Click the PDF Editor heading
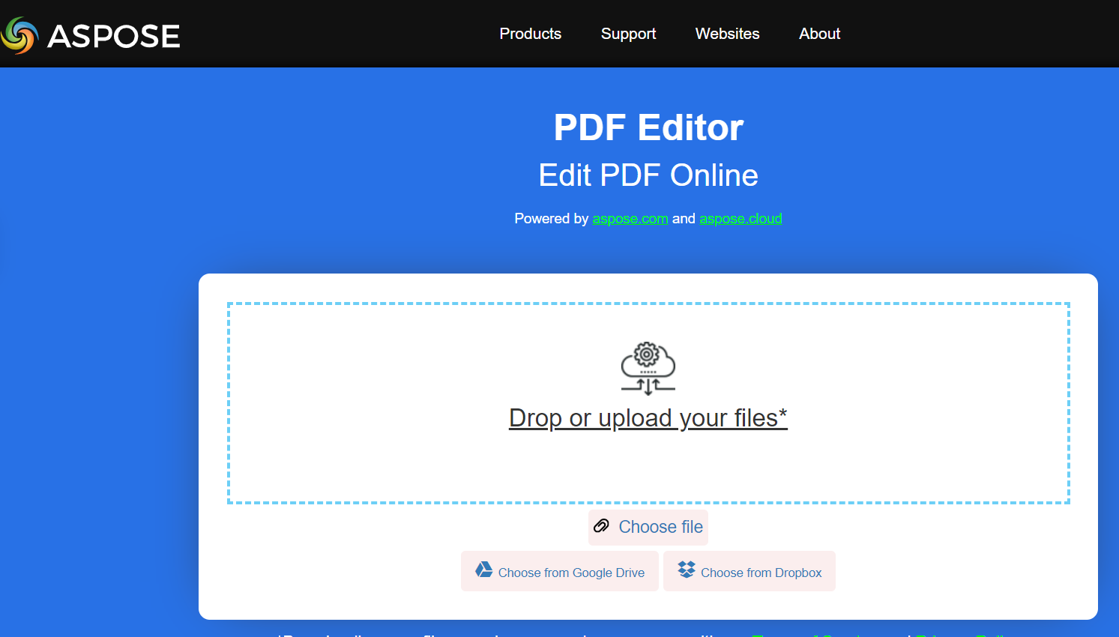Image resolution: width=1119 pixels, height=637 pixels. [648, 127]
